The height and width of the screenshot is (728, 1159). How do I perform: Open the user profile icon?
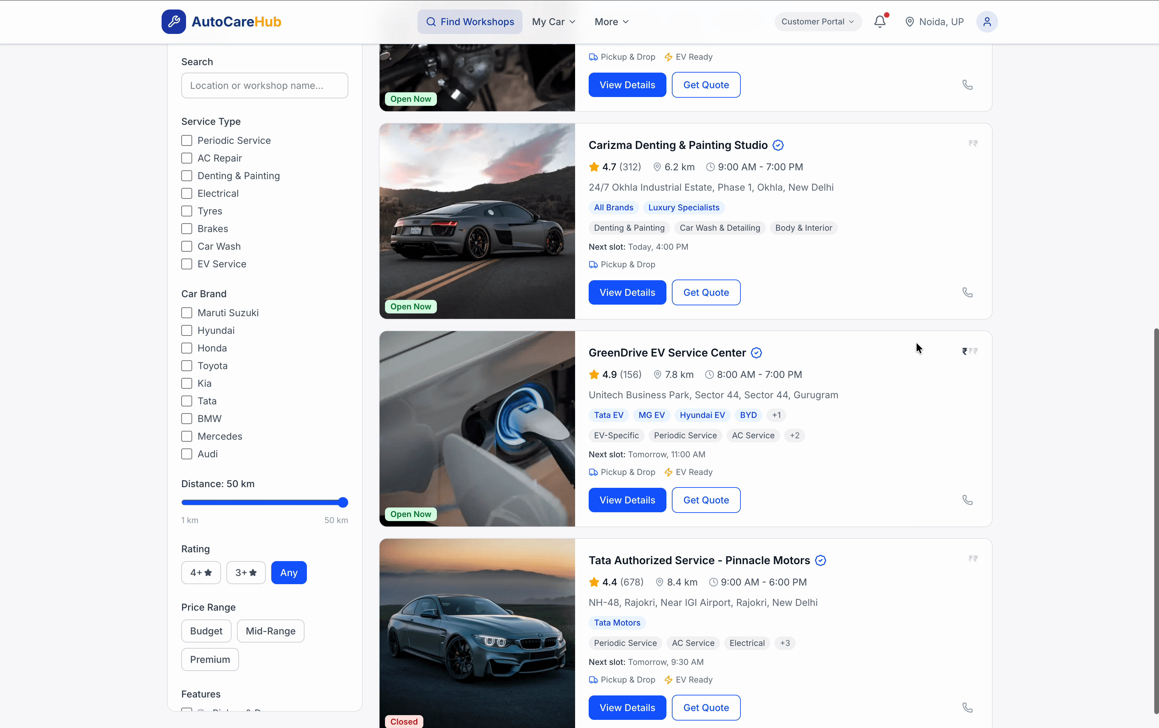987,22
